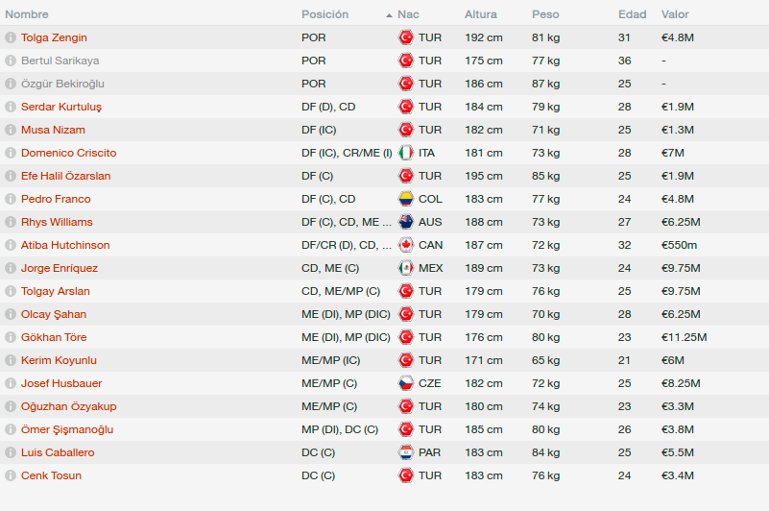The height and width of the screenshot is (511, 769).
Task: Open info icon beside Tolga Zengin
Action: coord(11,37)
